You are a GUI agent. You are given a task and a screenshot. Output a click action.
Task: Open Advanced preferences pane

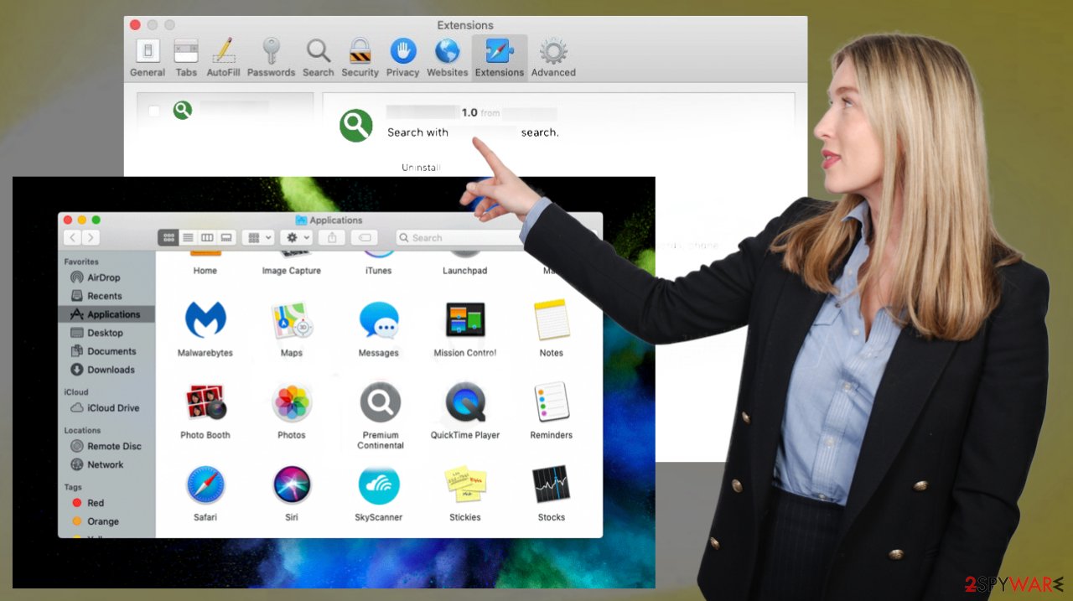[x=553, y=58]
